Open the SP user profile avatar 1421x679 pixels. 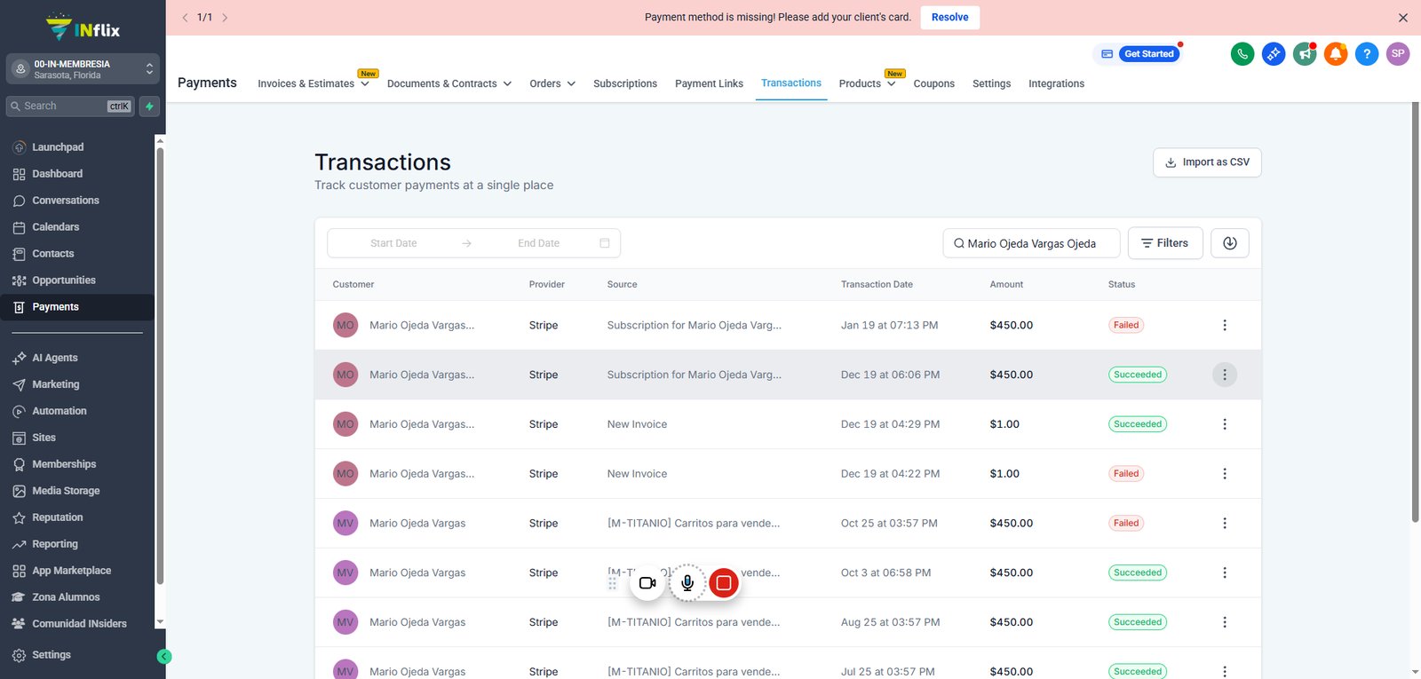[1398, 54]
